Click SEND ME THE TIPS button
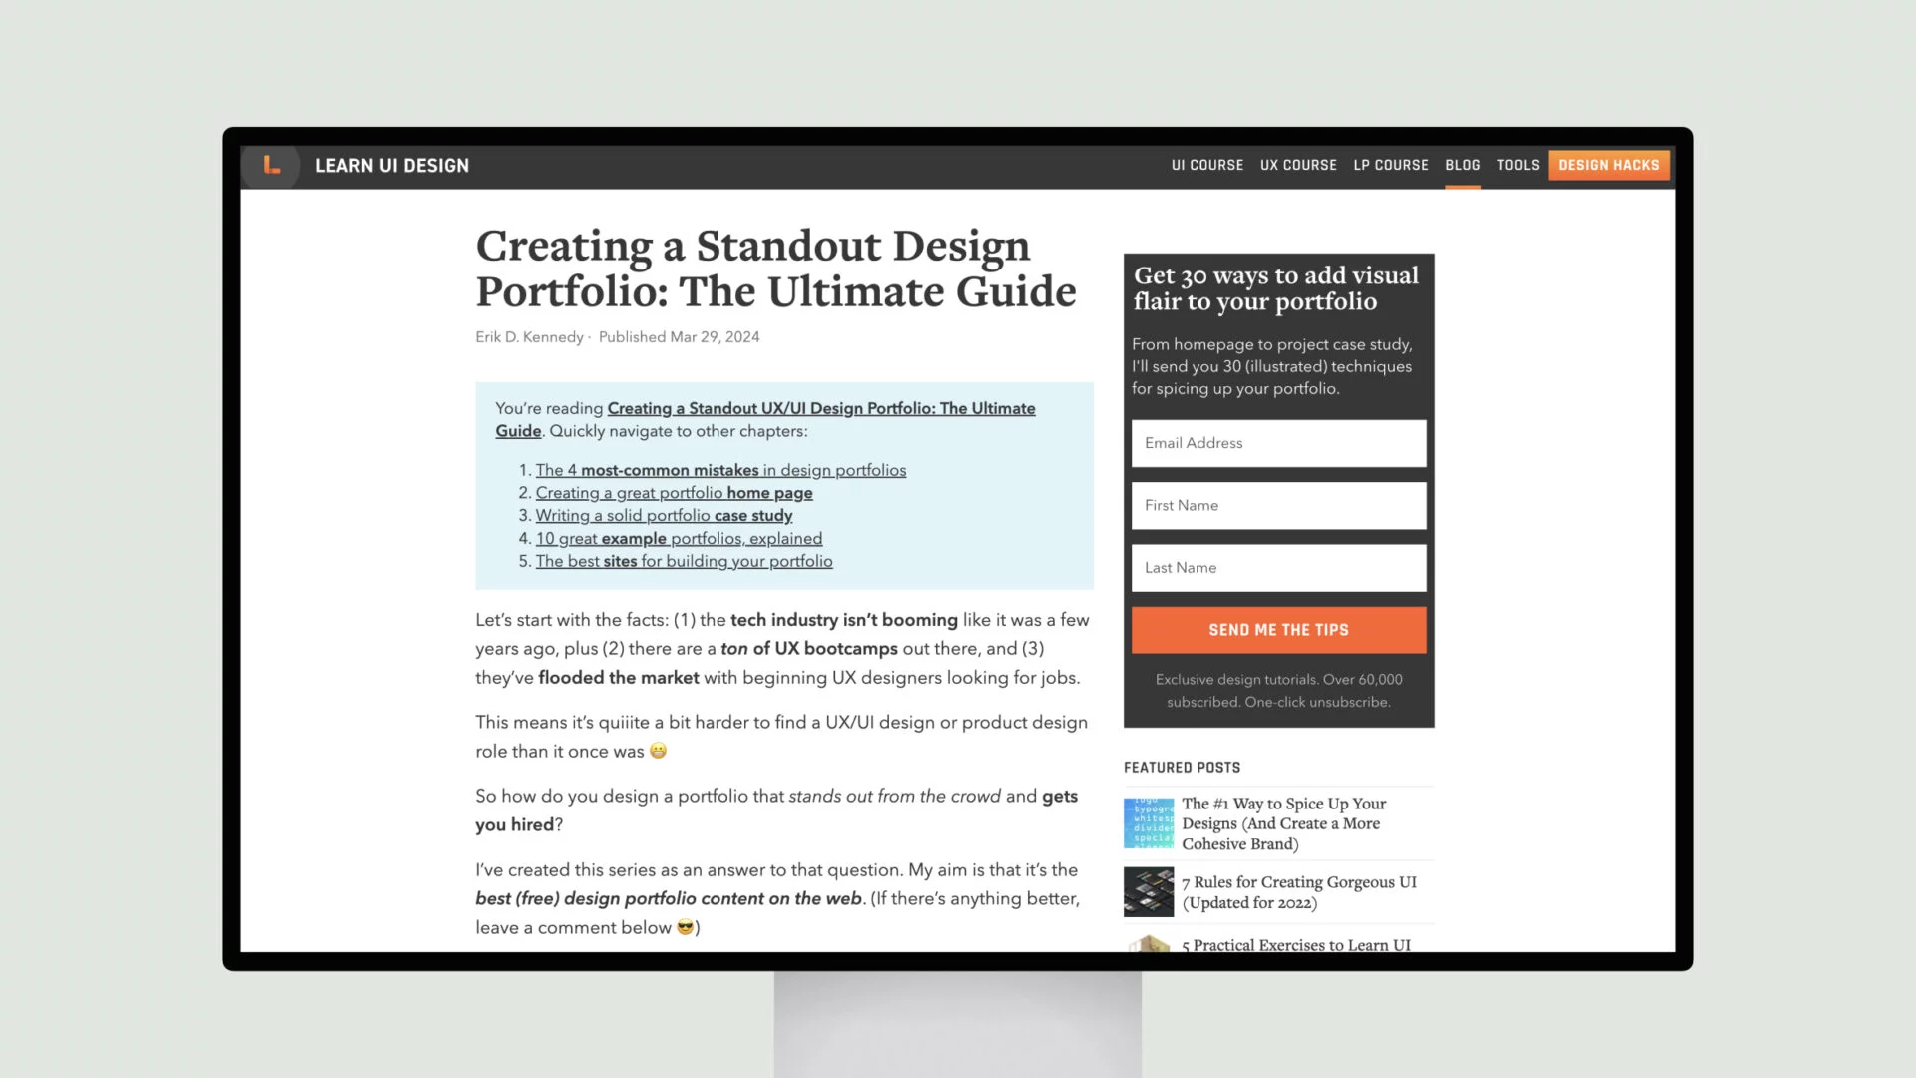The image size is (1916, 1078). (1279, 629)
